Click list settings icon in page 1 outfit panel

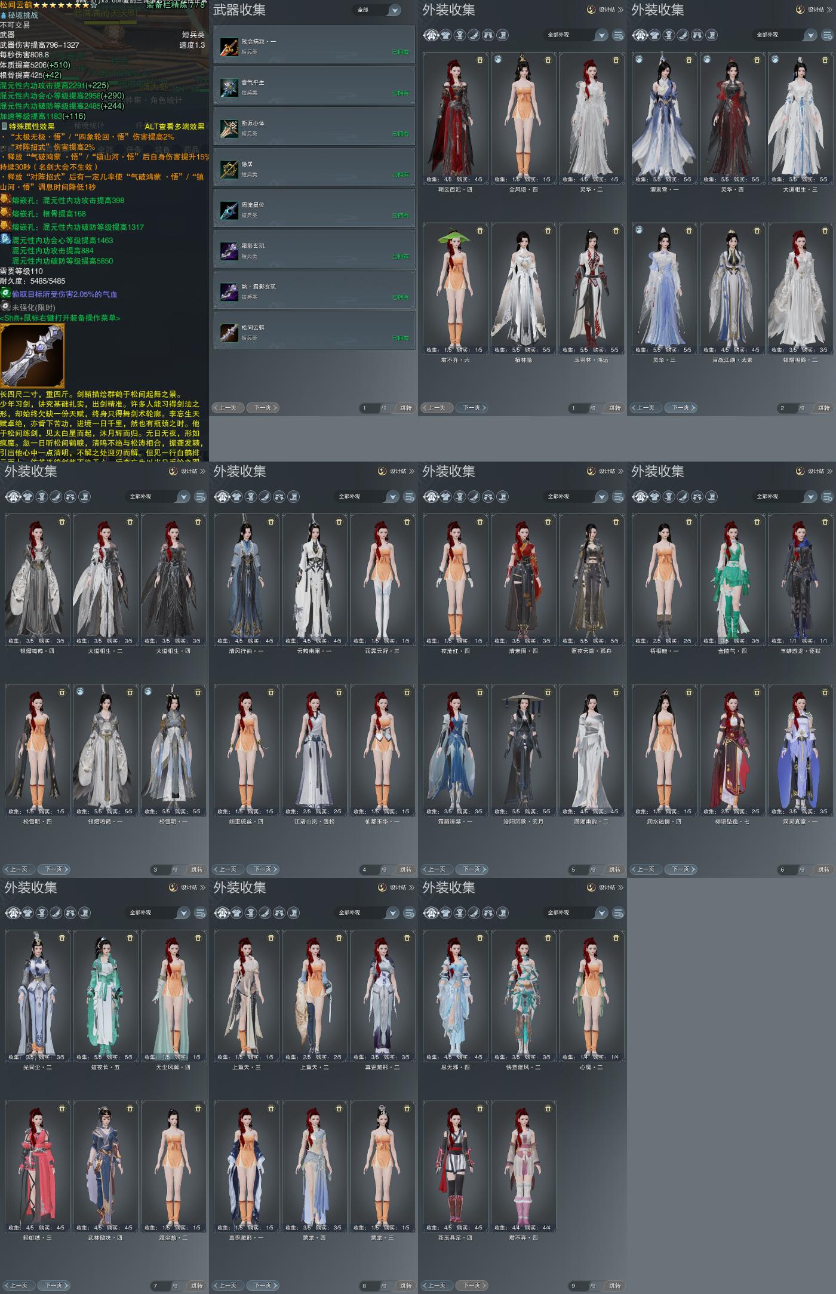[x=619, y=35]
